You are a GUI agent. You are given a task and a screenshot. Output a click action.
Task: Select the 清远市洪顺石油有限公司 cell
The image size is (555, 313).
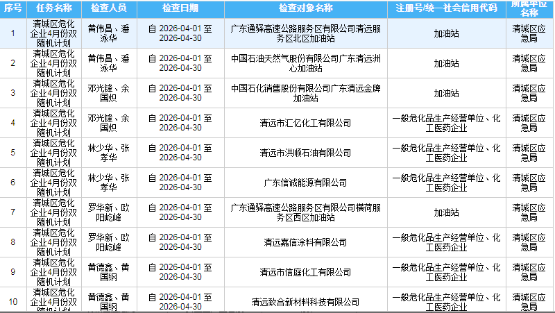[x=306, y=153]
